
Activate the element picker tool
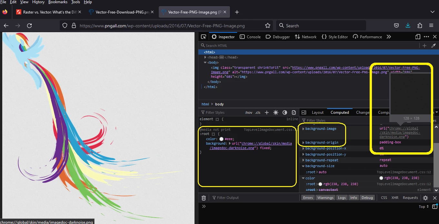click(x=203, y=37)
